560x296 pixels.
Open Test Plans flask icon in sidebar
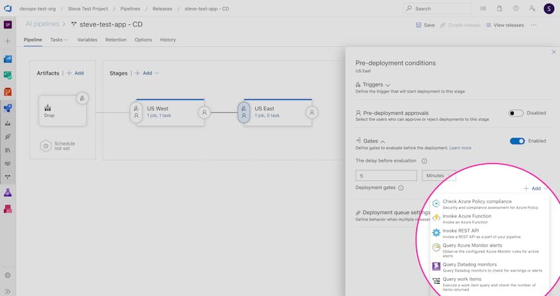point(7,193)
